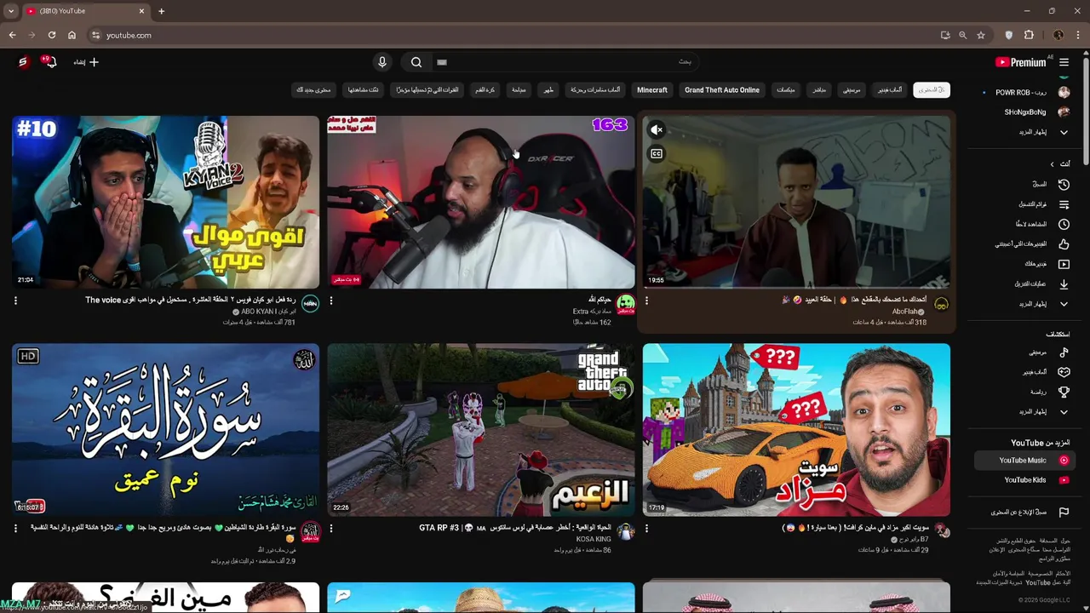Select the Live (مباشر) filter chip
Image resolution: width=1090 pixels, height=613 pixels.
coord(819,89)
